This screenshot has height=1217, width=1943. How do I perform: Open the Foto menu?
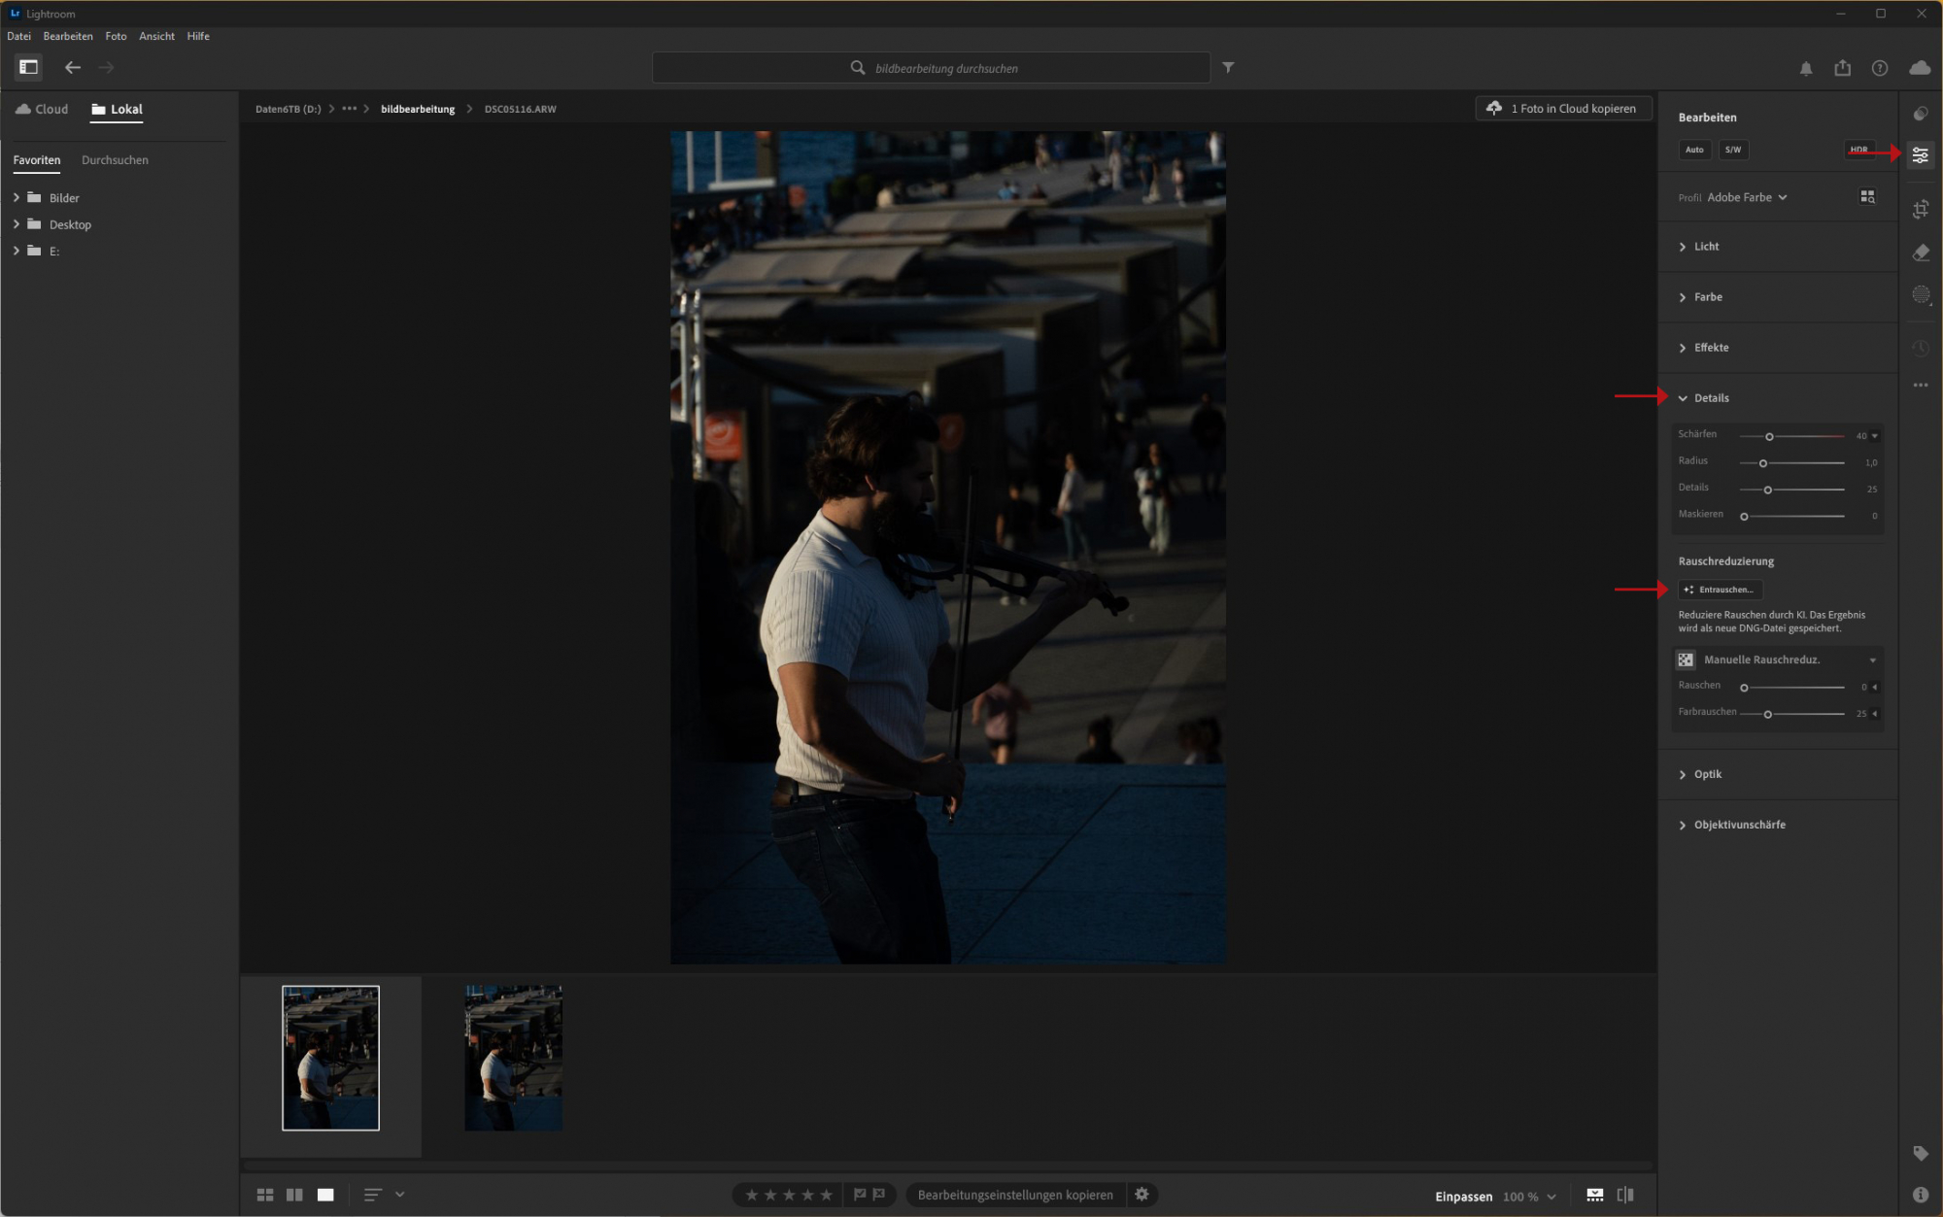(x=116, y=36)
